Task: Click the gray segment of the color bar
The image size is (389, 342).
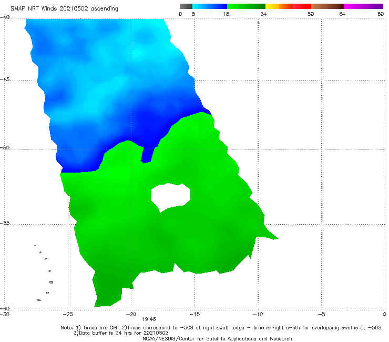Action: click(x=186, y=6)
